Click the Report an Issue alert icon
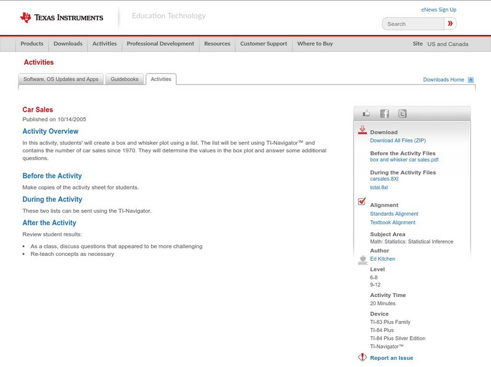This screenshot has height=367, width=491. [x=362, y=357]
